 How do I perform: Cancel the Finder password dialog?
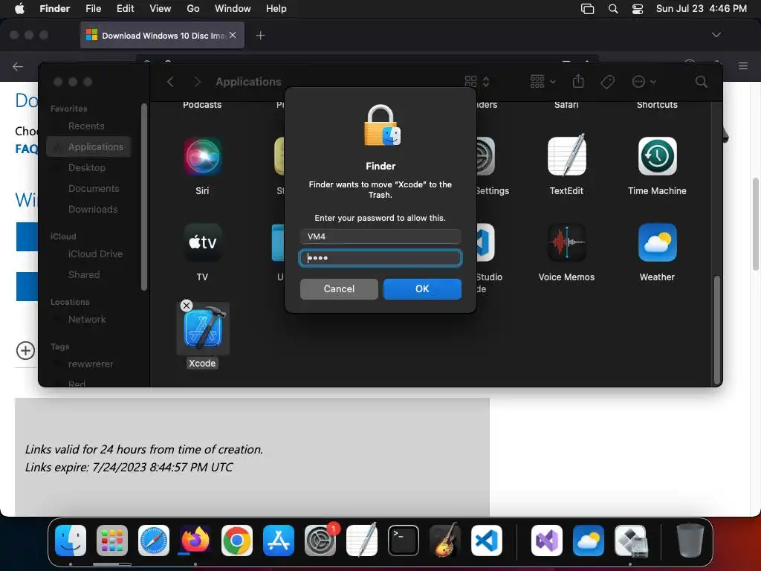click(x=339, y=289)
